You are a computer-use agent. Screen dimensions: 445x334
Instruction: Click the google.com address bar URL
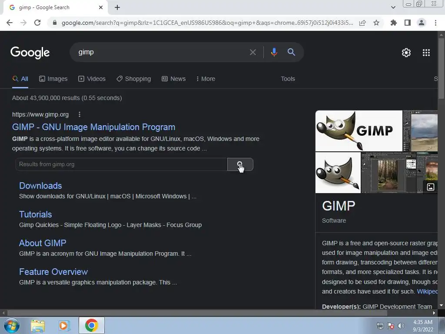point(207,23)
